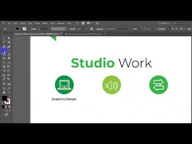
Task: Select the Paintbrush tool
Action: pos(9,54)
